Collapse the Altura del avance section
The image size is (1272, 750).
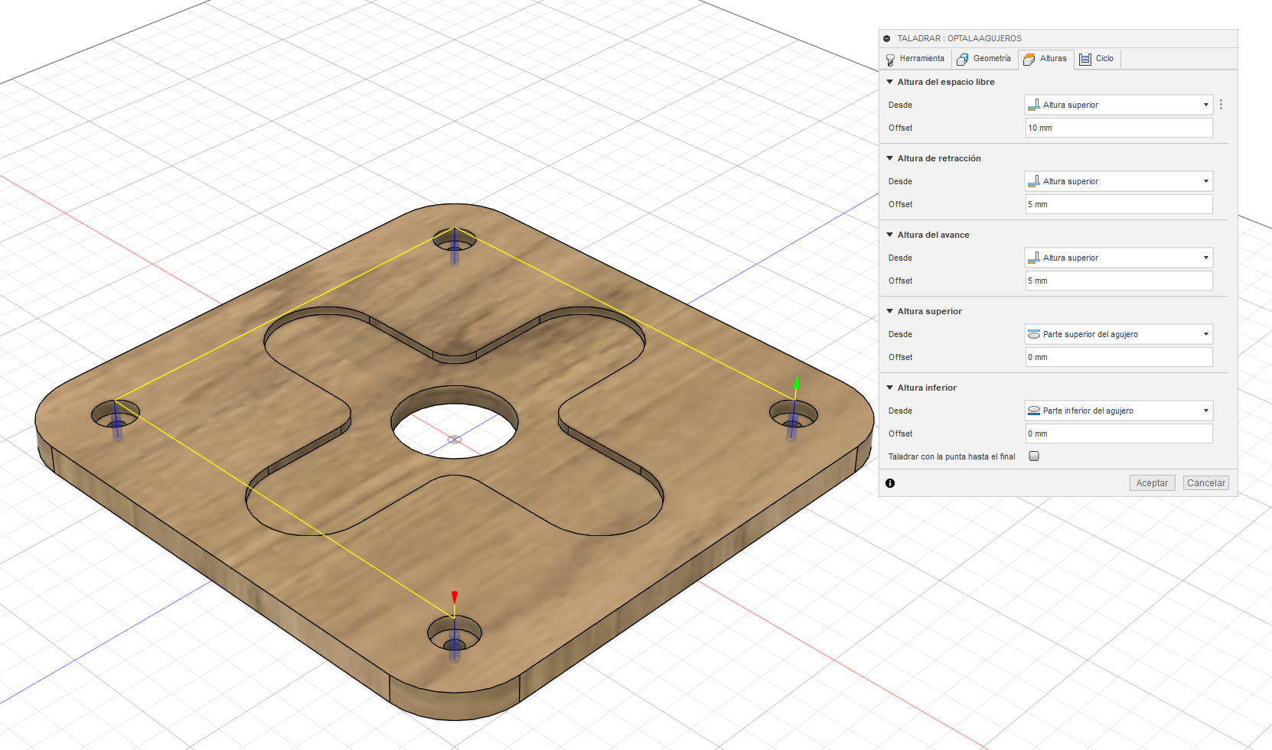tap(890, 235)
